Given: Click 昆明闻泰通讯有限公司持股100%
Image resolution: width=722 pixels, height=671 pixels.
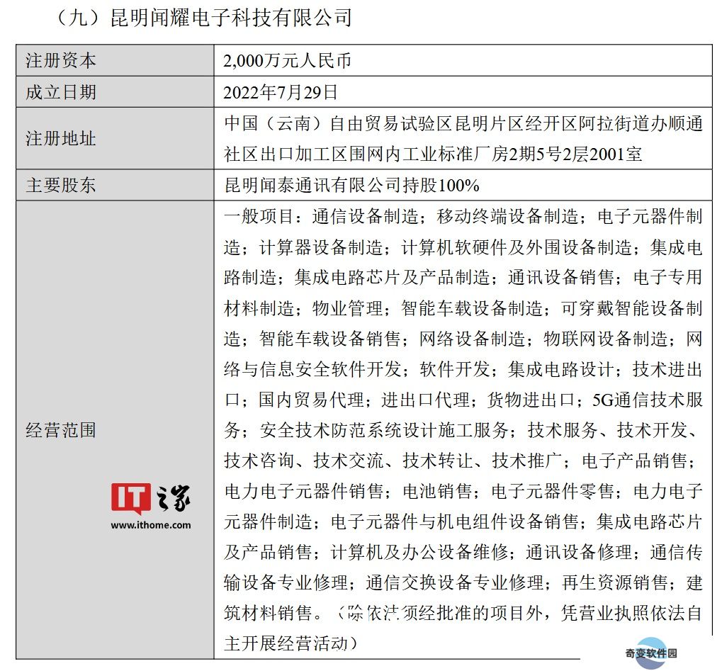Looking at the screenshot, I should pos(352,185).
